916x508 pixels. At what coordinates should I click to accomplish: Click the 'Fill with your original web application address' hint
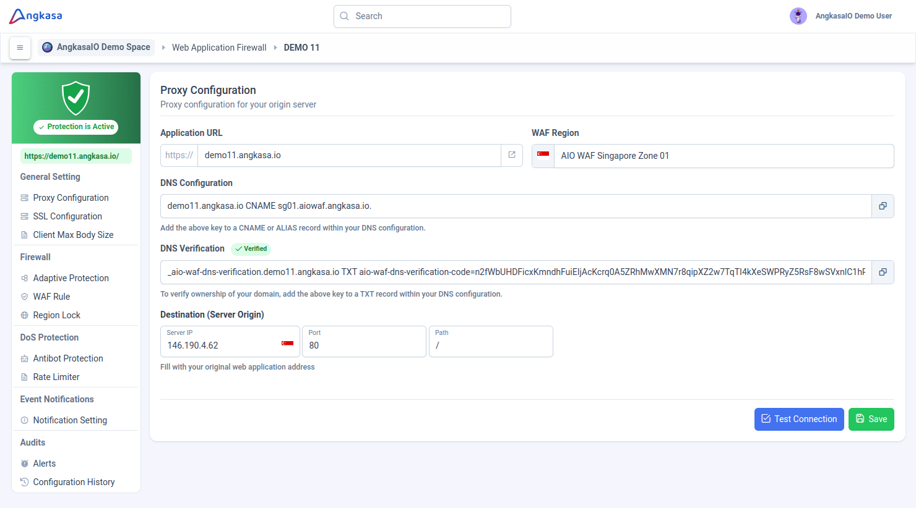(x=237, y=367)
